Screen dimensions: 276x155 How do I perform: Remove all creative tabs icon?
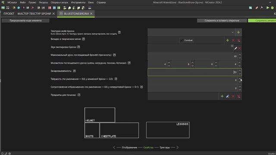coord(238,40)
